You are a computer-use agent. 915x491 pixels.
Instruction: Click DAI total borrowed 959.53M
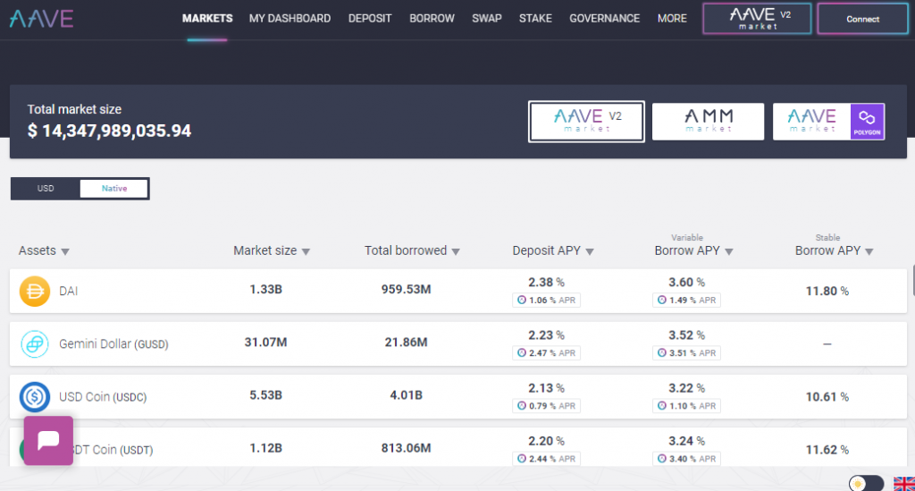[x=407, y=290]
